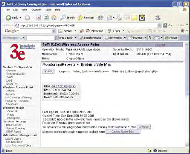Open the Google logo dropdown menu
The height and width of the screenshot is (154, 190).
[x=18, y=31]
